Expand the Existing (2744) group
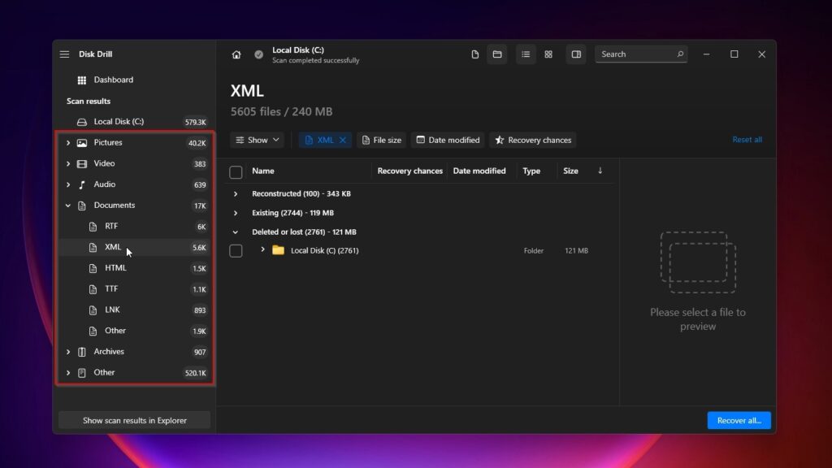This screenshot has width=832, height=468. [236, 214]
